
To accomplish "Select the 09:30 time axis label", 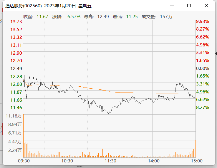I will 24,161.
